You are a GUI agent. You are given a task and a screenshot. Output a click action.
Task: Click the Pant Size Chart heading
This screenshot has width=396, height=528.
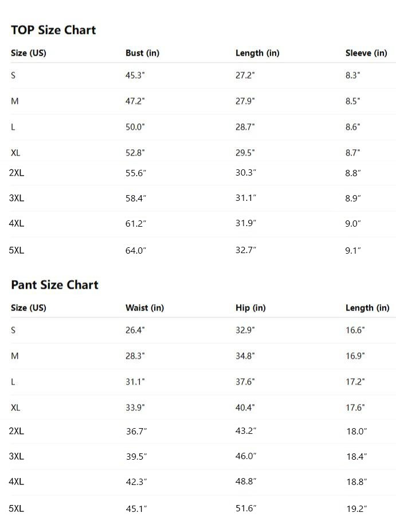54,285
